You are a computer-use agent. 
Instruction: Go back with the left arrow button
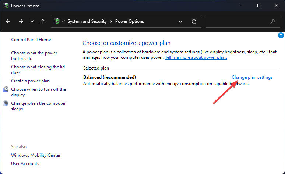point(8,21)
